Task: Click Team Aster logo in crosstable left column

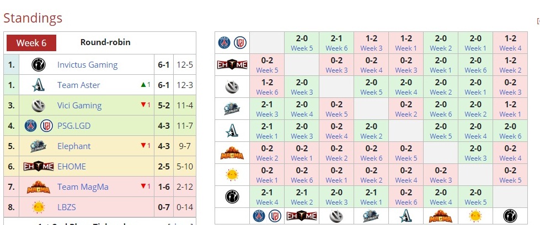Action: point(232,130)
